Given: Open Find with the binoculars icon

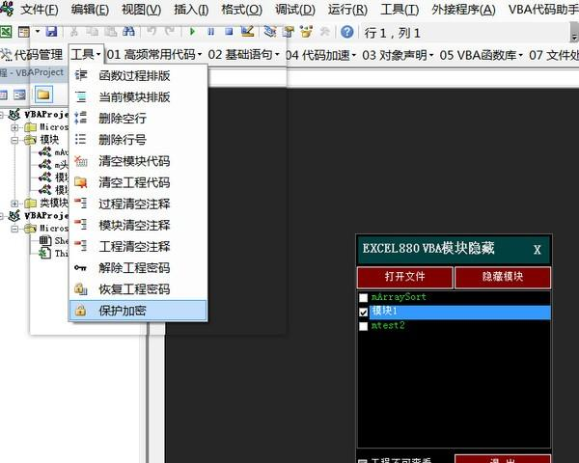Looking at the screenshot, I should pos(128,32).
